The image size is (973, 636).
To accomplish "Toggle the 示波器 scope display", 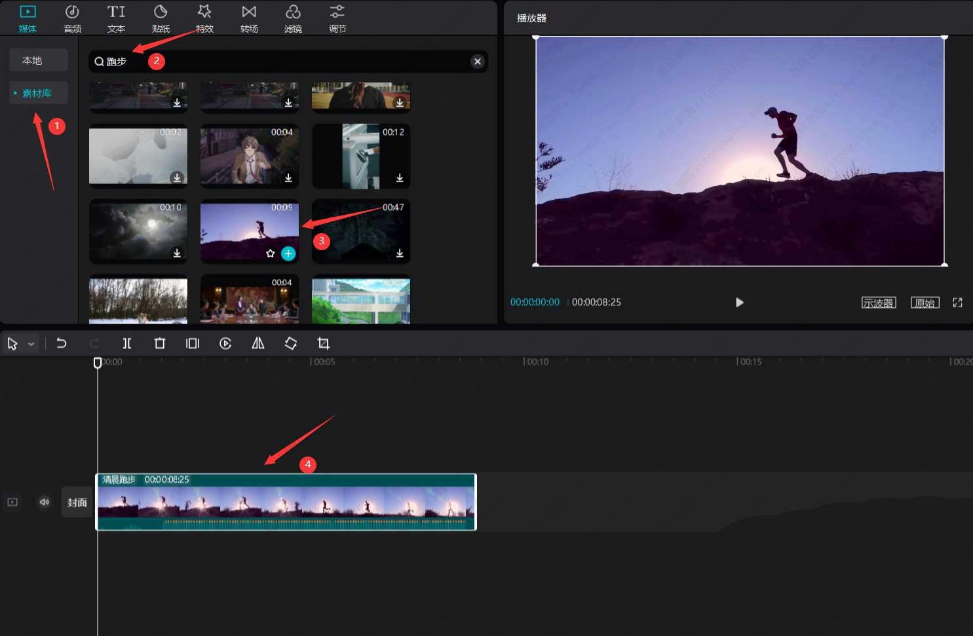I will click(x=878, y=303).
